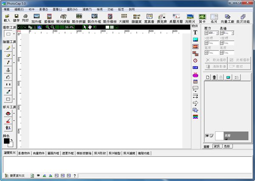Open the 名片 business card tool
255x181 pixels.
[214, 18]
